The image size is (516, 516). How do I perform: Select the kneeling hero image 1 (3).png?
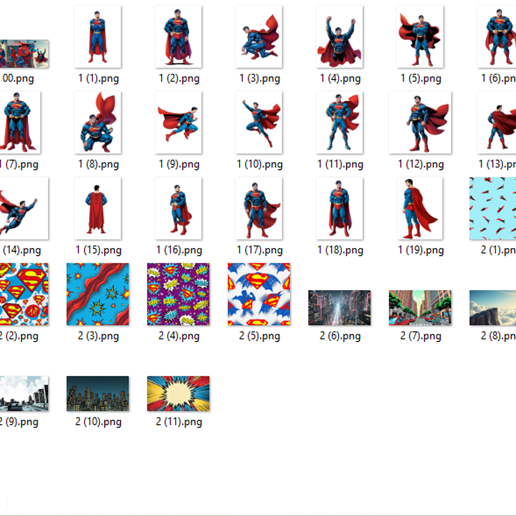click(259, 37)
